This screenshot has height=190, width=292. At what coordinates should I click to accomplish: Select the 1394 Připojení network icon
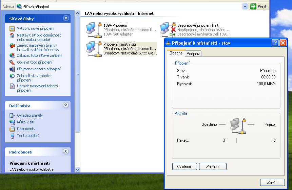(x=94, y=30)
